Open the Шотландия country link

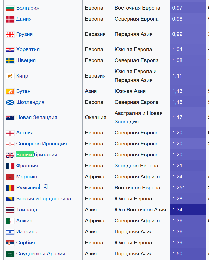point(30,102)
